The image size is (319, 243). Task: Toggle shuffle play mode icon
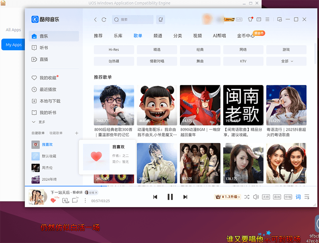pyautogui.click(x=247, y=197)
